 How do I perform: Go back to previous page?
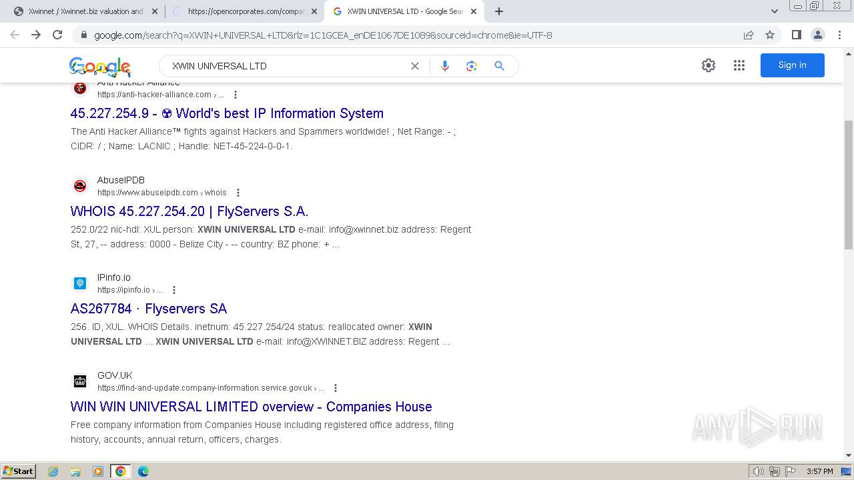point(15,35)
